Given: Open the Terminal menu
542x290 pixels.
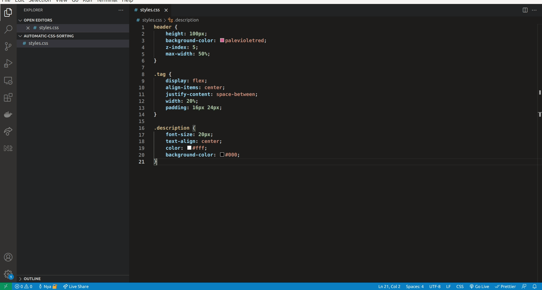Looking at the screenshot, I should (x=107, y=1).
